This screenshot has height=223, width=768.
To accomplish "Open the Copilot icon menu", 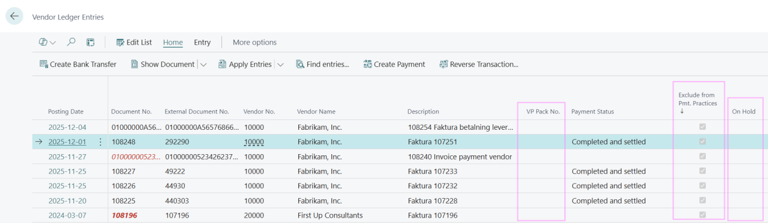I will point(43,43).
